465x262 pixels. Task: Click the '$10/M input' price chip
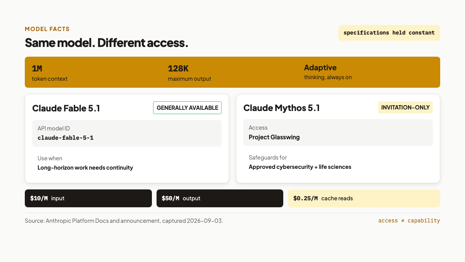pos(88,198)
